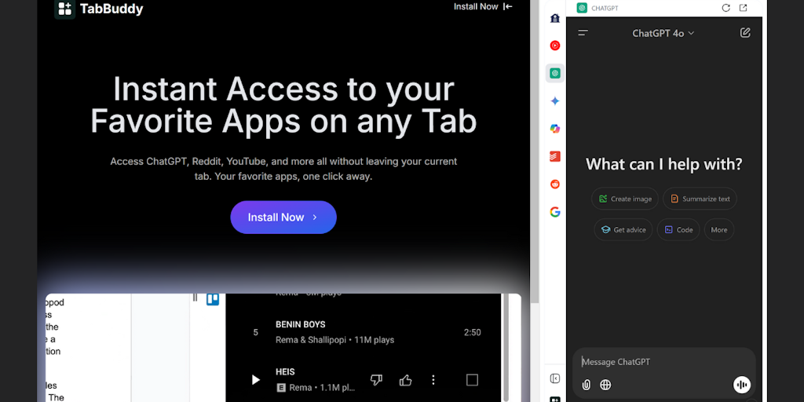Viewport: 804px width, 402px height.
Task: Click the 2:50 track duration
Action: pos(472,332)
